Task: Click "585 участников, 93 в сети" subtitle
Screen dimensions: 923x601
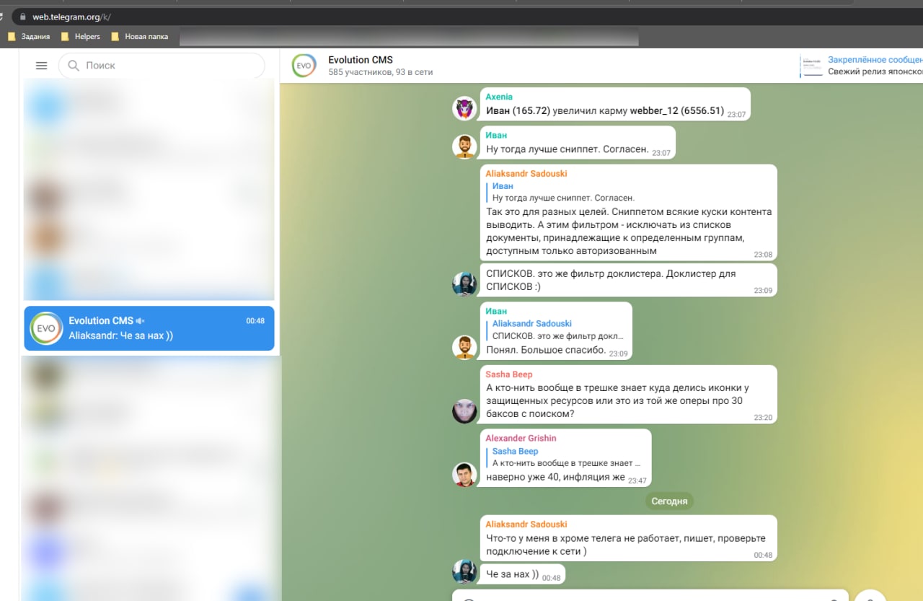Action: pyautogui.click(x=381, y=72)
